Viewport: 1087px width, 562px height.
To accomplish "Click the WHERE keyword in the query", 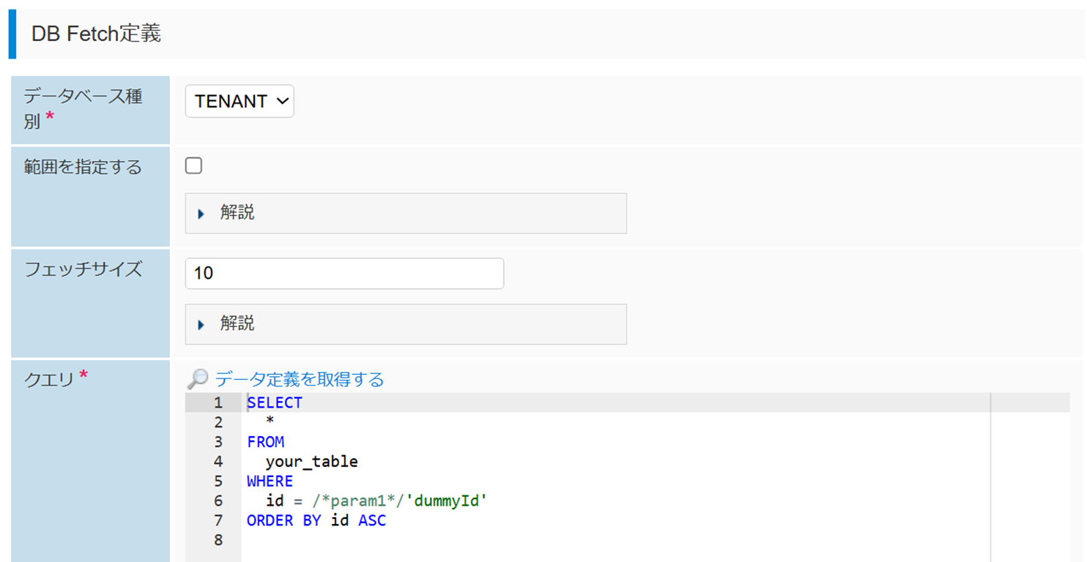I will (x=270, y=482).
